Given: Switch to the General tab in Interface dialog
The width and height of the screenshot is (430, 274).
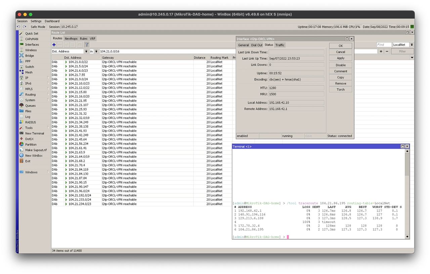Looking at the screenshot, I should pyautogui.click(x=243, y=45).
